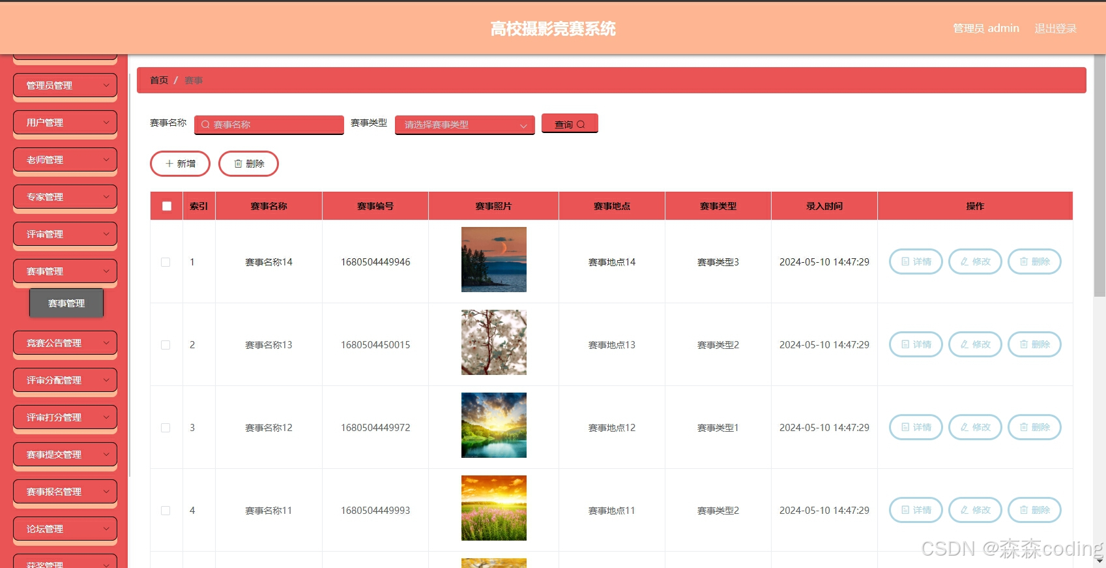Screen dimensions: 1106x568
Task: Click the trash icon in the toolbar 删除 button
Action: [x=238, y=164]
